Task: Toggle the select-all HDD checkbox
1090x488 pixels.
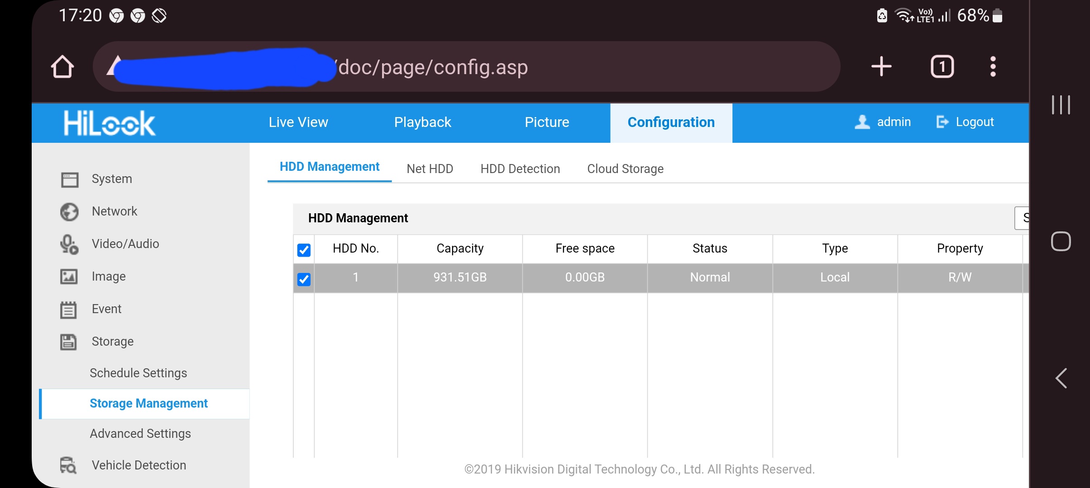Action: click(x=304, y=249)
